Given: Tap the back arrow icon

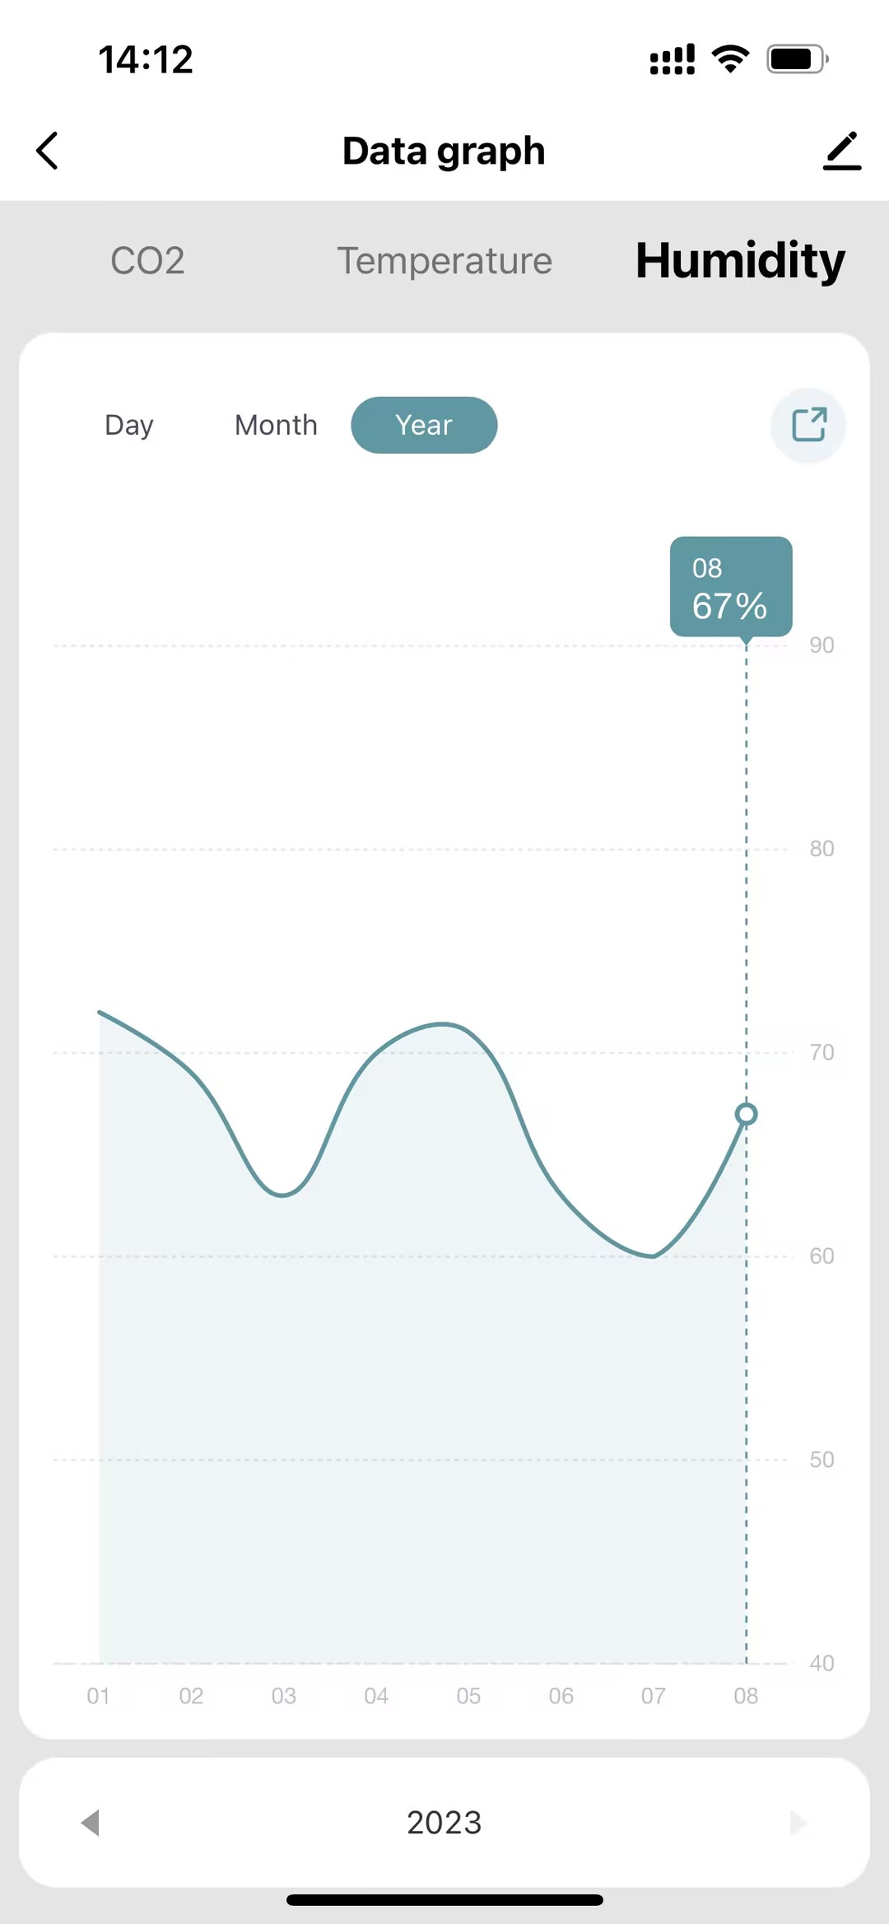Looking at the screenshot, I should pyautogui.click(x=48, y=151).
